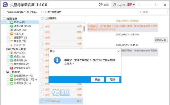Select the 备忘录附件 icon
The image size is (170, 105).
click(x=12, y=64)
